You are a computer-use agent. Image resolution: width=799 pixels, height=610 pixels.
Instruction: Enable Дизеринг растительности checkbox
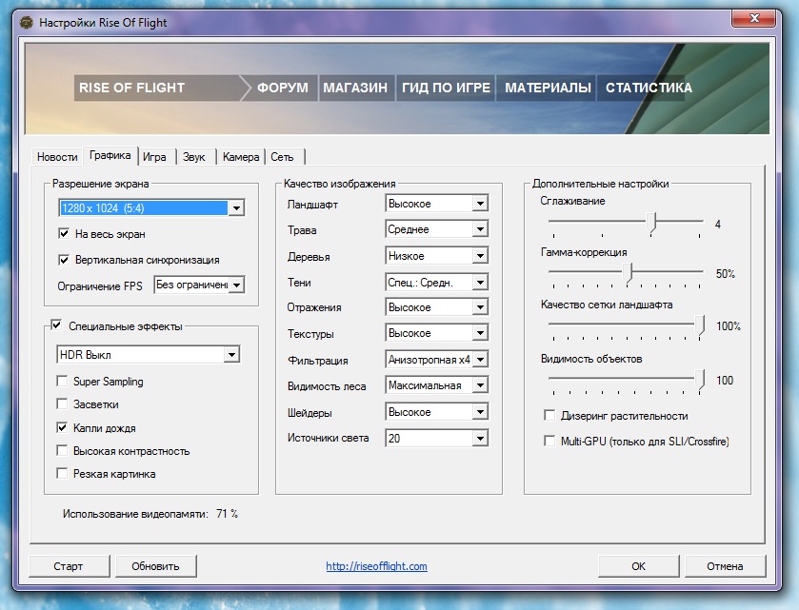[549, 415]
